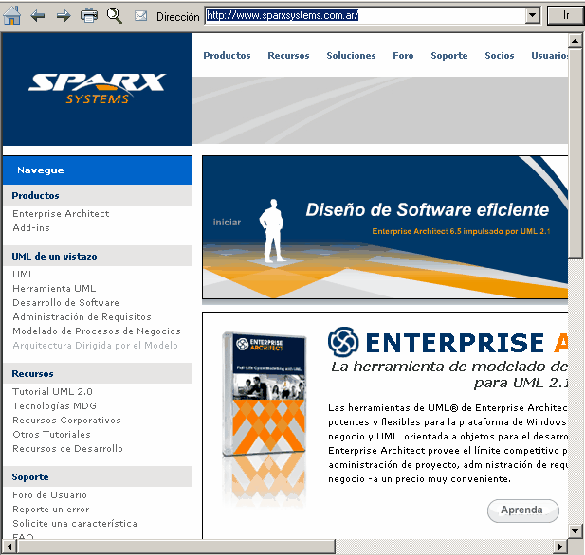Open the Soporte top menu
This screenshot has width=585, height=555.
(449, 56)
